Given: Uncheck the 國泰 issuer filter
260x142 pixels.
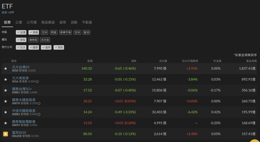Looking at the screenshot, I should (34, 47).
